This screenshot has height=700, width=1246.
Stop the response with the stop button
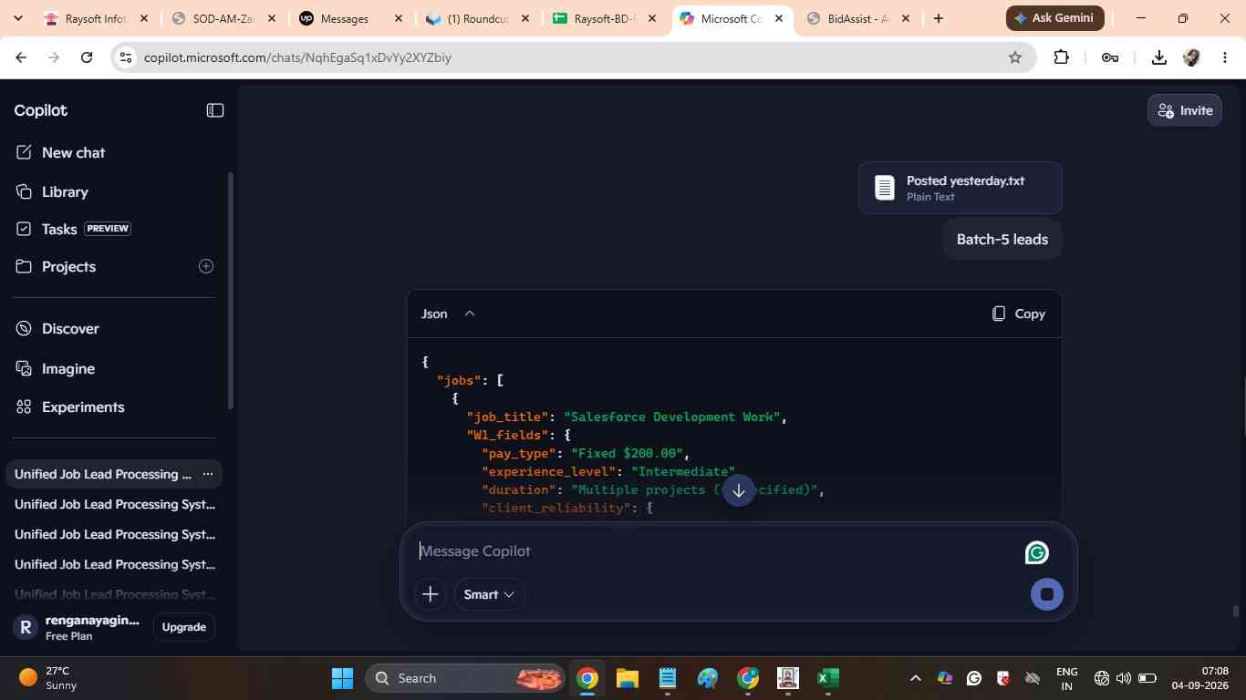pos(1047,594)
